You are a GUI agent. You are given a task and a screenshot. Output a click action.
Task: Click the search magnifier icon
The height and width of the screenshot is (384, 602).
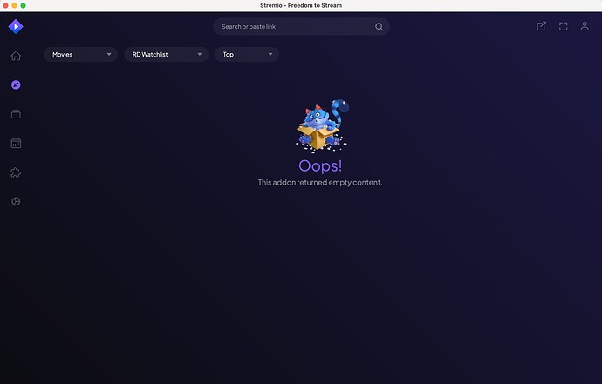tap(379, 27)
